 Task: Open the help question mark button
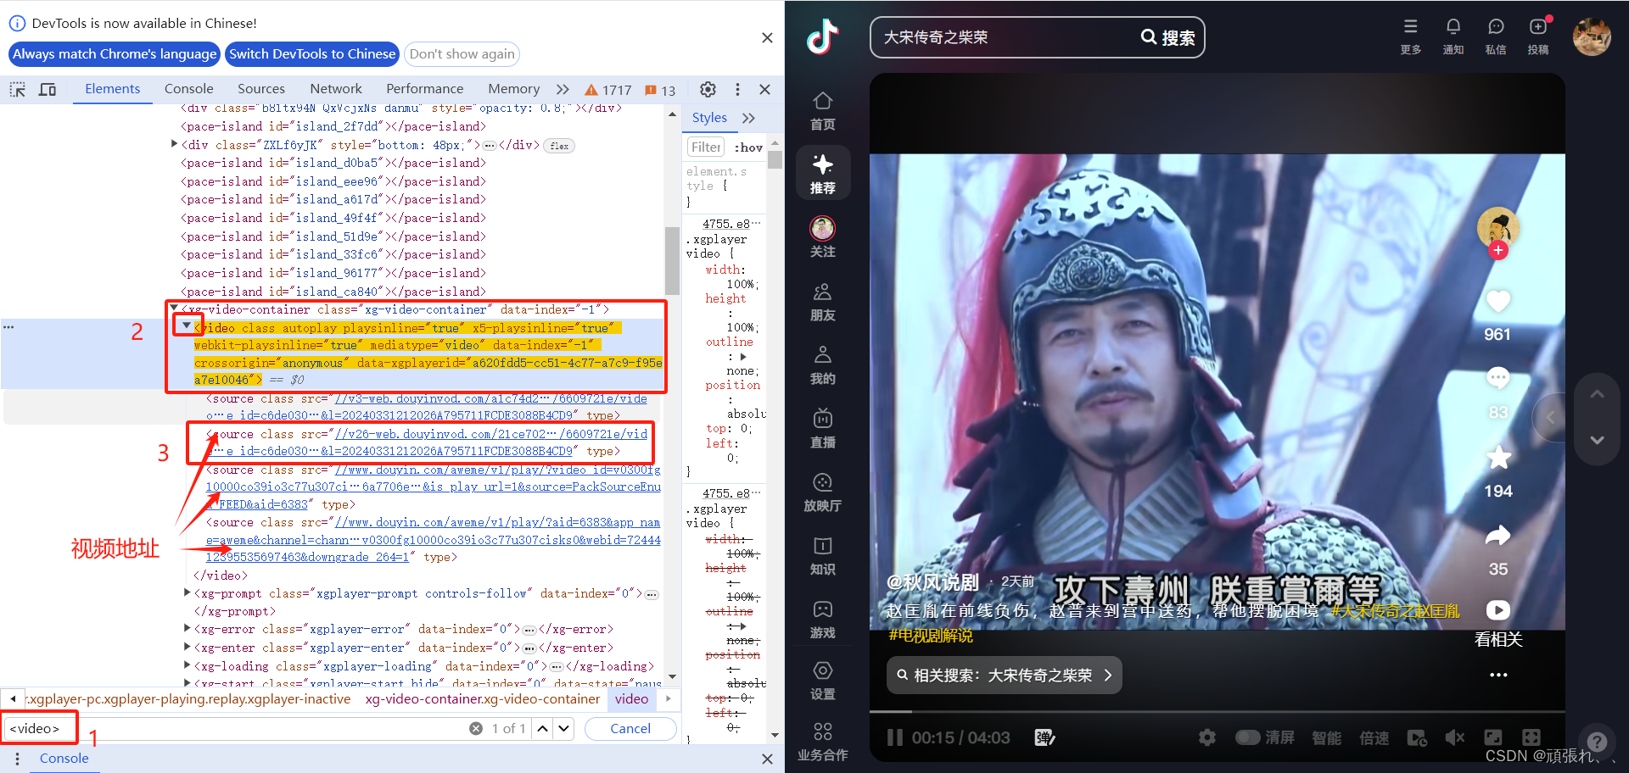[x=1597, y=742]
